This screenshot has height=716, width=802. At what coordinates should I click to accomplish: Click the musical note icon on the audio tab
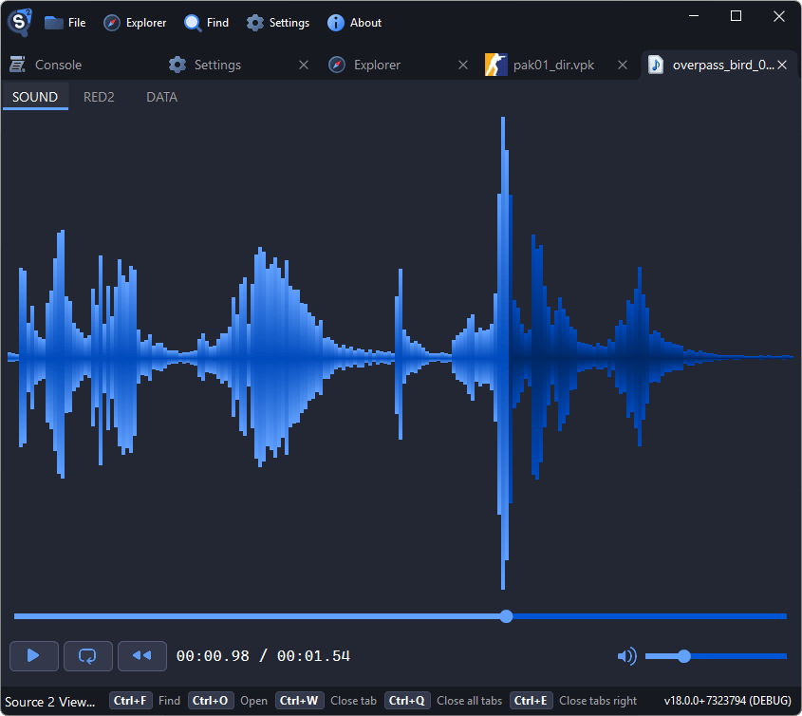coord(656,65)
